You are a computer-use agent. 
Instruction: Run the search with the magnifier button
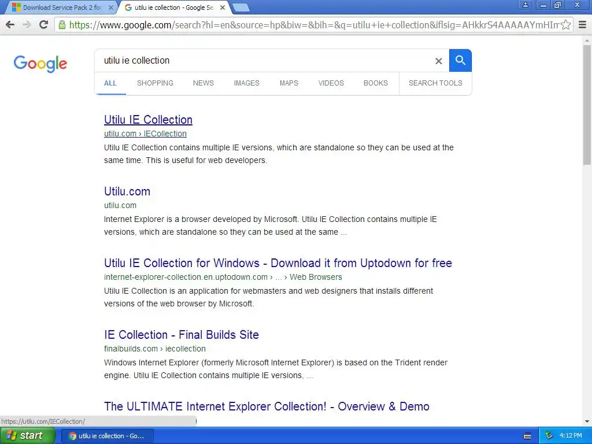[460, 60]
